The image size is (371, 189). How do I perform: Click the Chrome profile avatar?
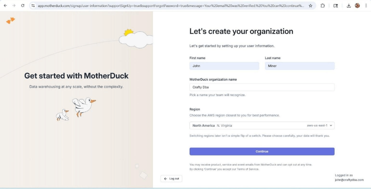coord(357,6)
